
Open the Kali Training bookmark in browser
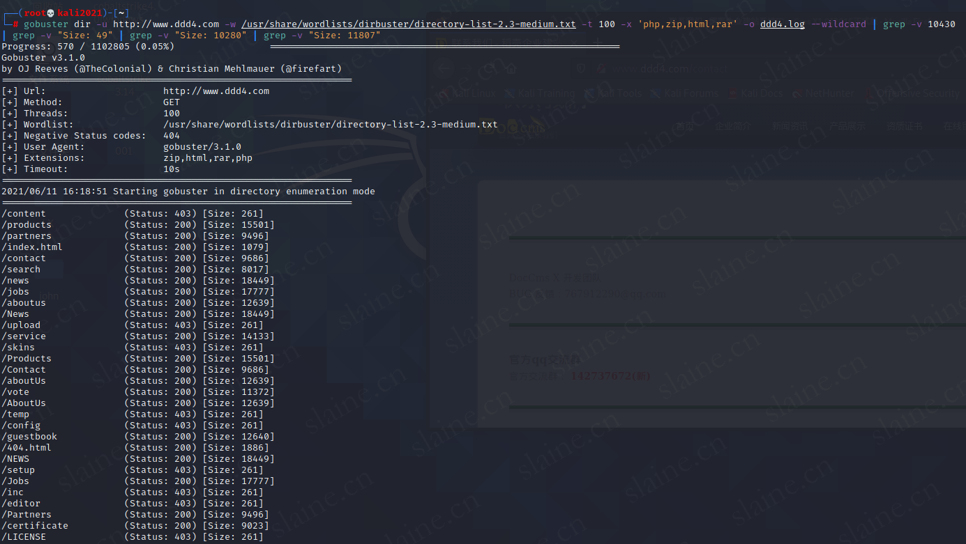(540, 93)
